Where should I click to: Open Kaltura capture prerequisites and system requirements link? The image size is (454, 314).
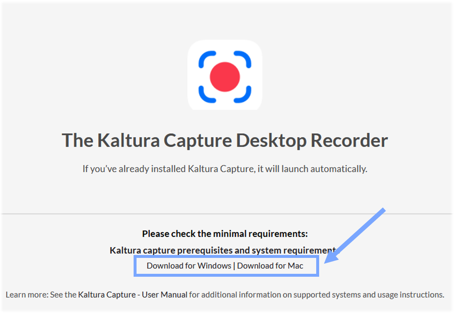click(224, 250)
